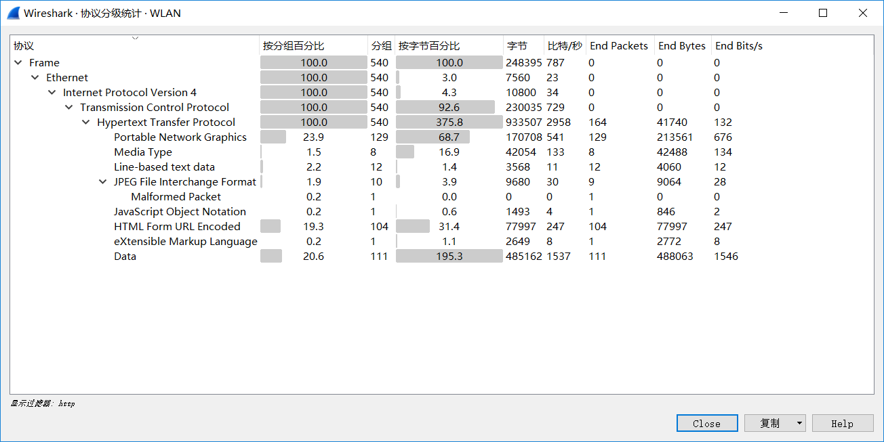Collapse the Internet Protocol Version 4 node
884x442 pixels.
pyautogui.click(x=52, y=92)
